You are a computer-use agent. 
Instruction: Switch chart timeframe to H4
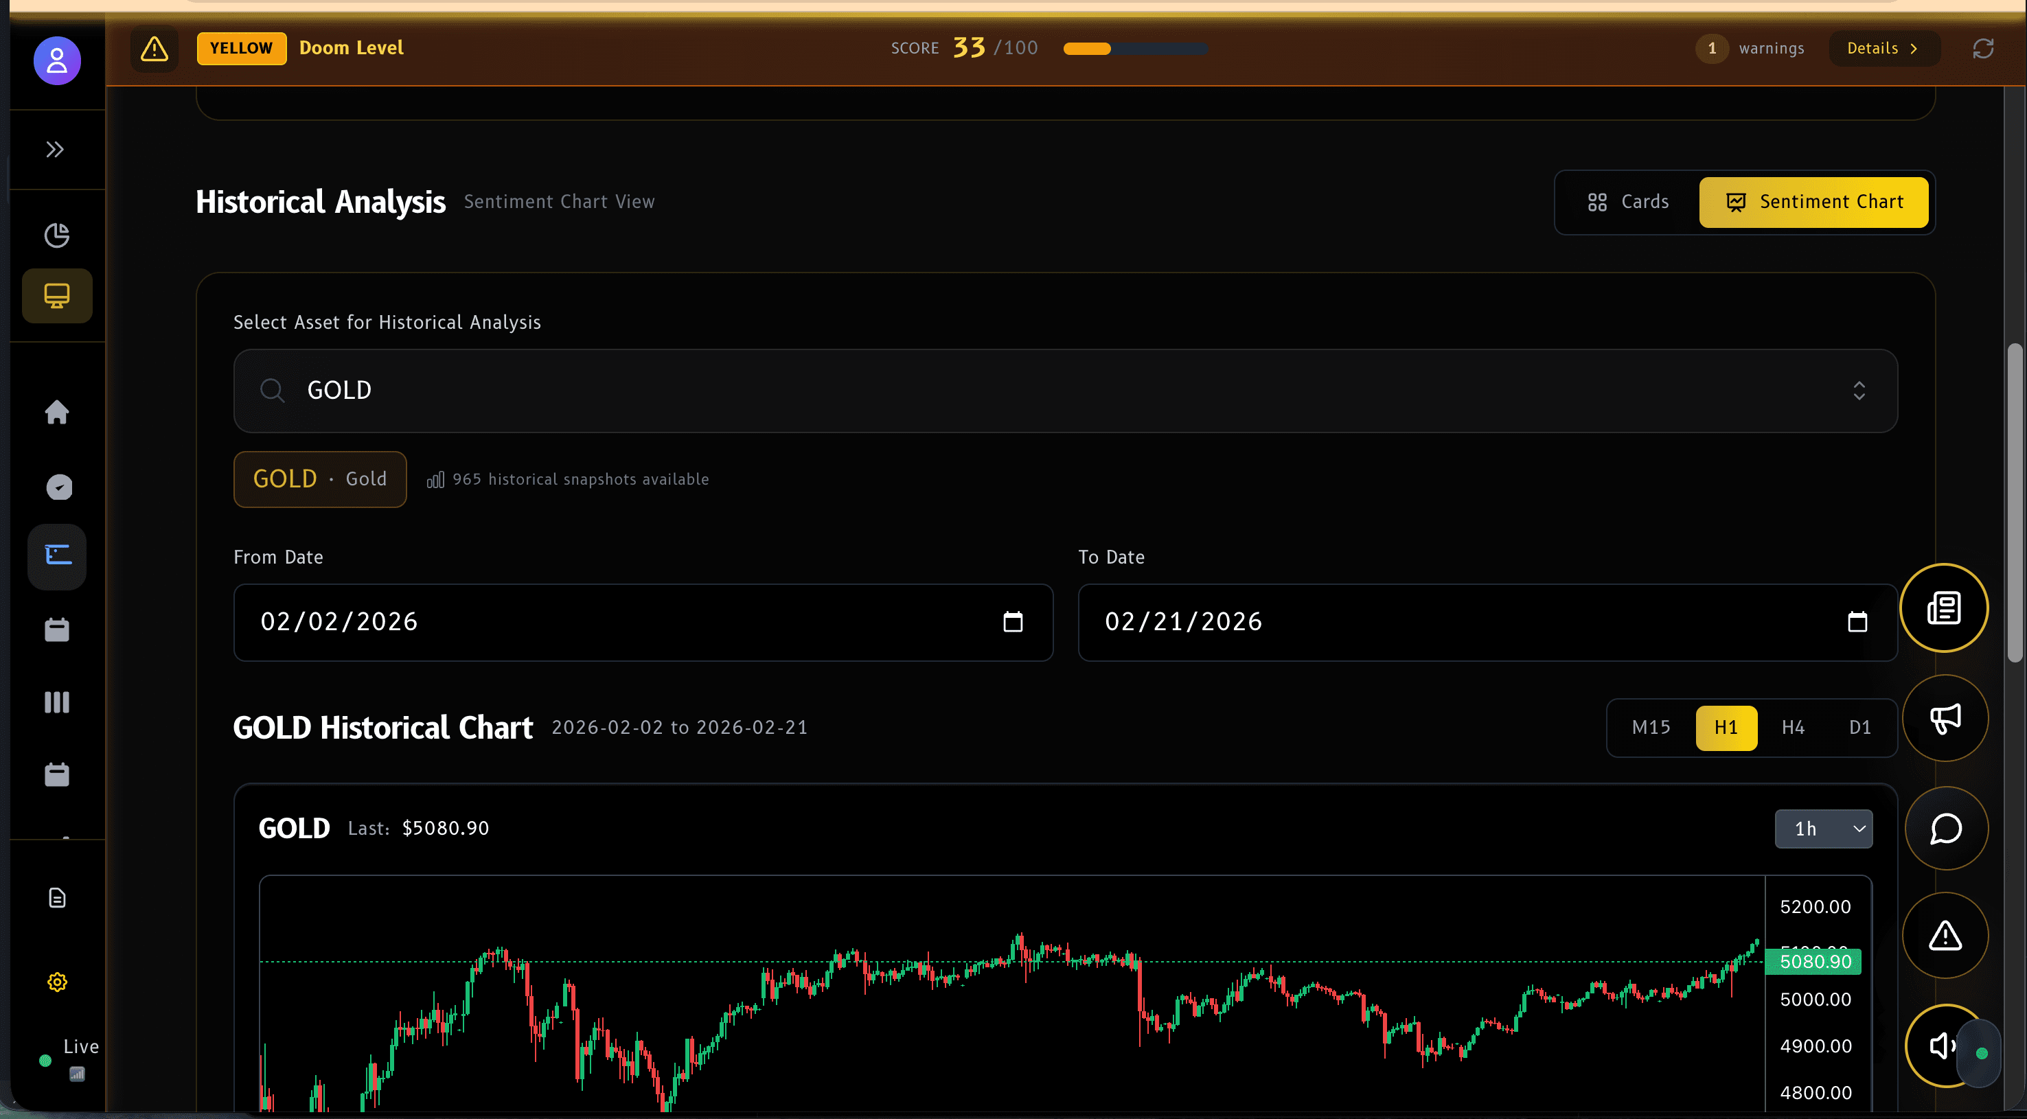(1794, 727)
